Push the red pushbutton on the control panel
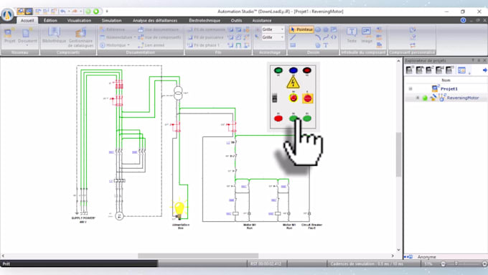The width and height of the screenshot is (488, 275). (278, 118)
